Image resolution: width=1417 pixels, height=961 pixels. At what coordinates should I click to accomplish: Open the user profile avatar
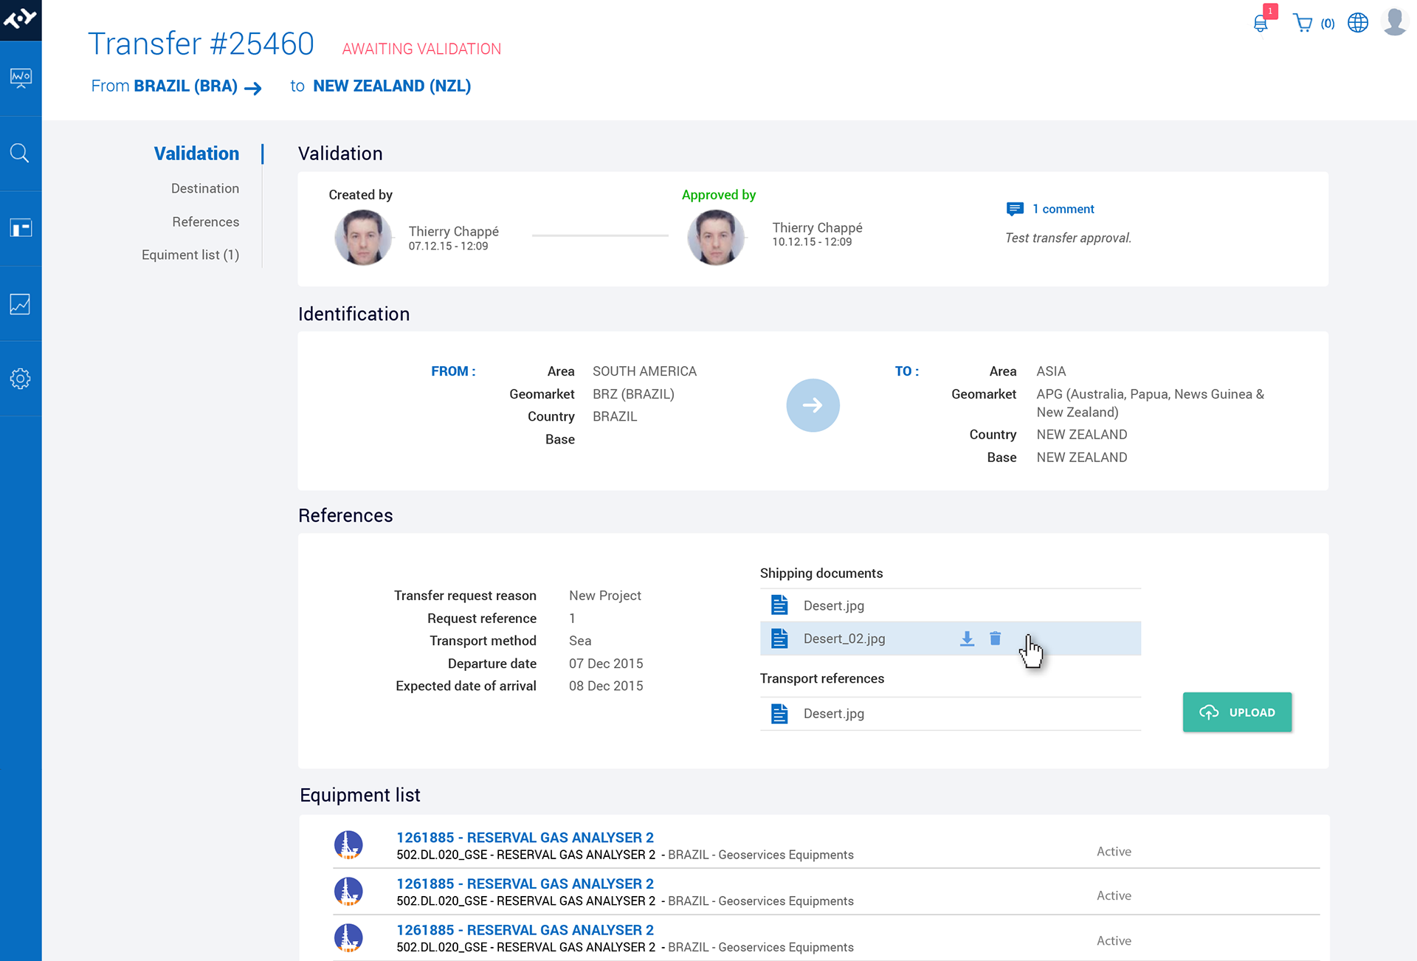pyautogui.click(x=1394, y=22)
